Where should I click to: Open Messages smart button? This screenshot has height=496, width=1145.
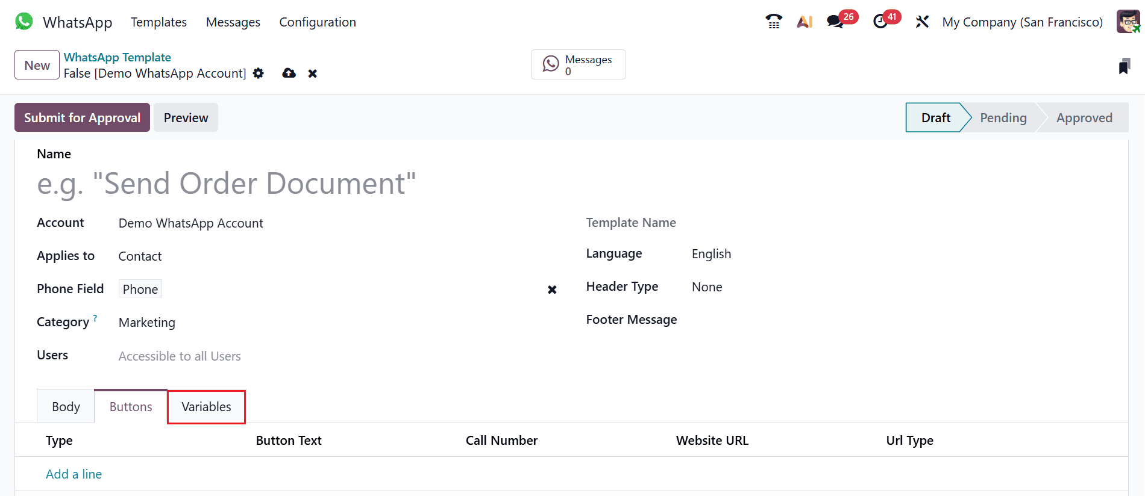click(578, 64)
